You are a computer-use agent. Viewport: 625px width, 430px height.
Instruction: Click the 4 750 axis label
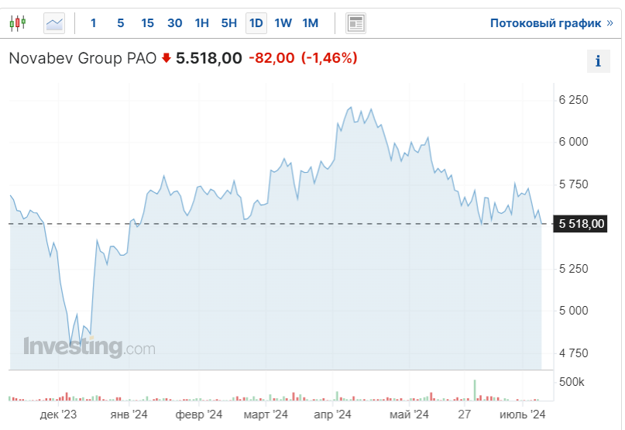pyautogui.click(x=573, y=353)
